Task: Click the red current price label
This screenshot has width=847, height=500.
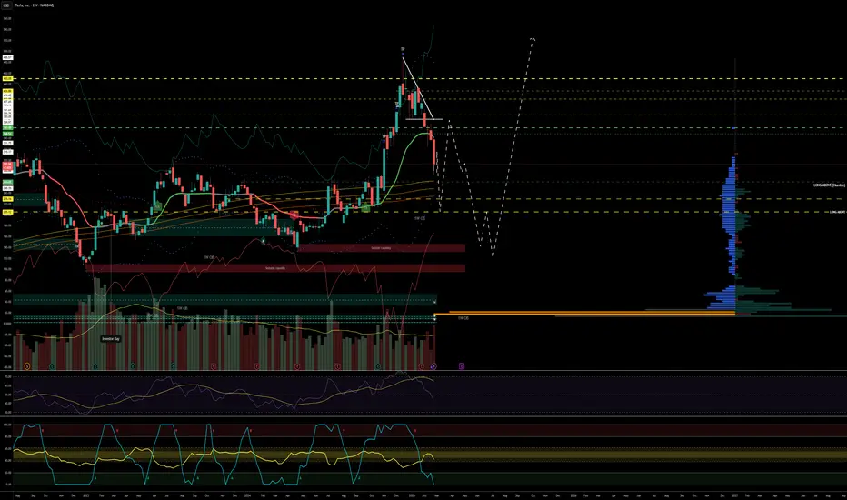Action: click(x=7, y=165)
